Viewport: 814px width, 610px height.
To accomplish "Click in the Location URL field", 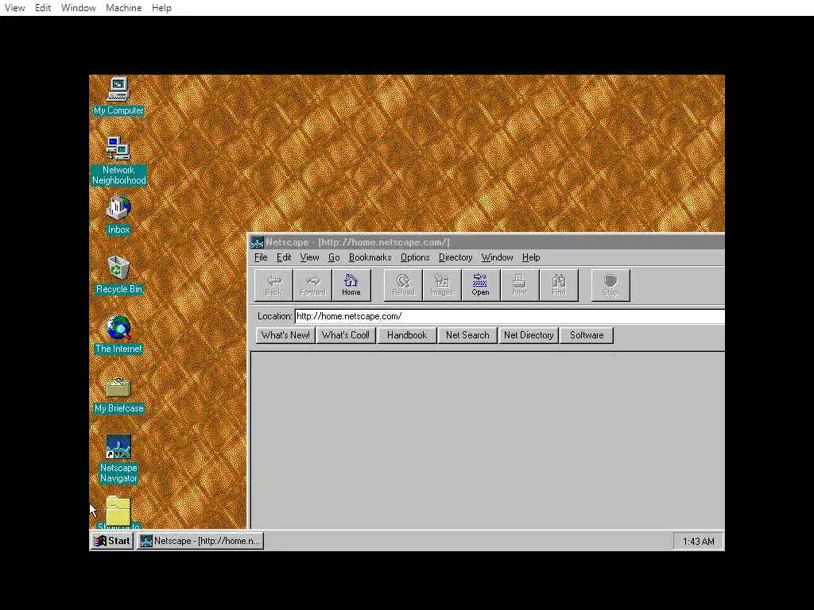I will 510,316.
